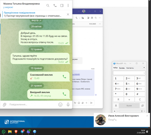
Task: Record a voice message with the microphone icon
Action: [68, 105]
